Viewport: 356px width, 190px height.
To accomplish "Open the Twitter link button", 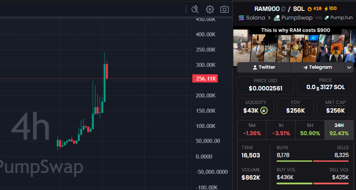I will (x=264, y=67).
